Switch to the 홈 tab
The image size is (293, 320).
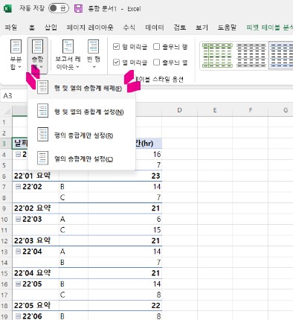32,27
